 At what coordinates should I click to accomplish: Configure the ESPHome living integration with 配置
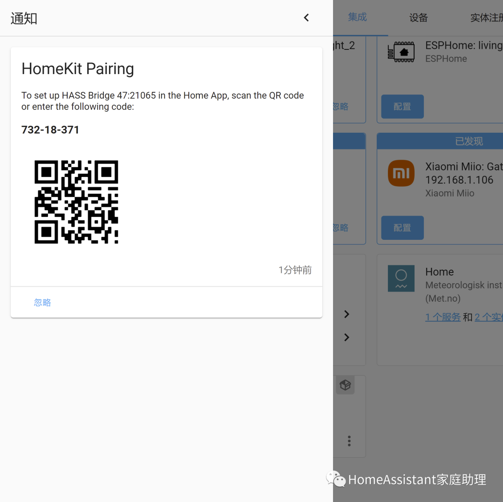click(x=402, y=107)
